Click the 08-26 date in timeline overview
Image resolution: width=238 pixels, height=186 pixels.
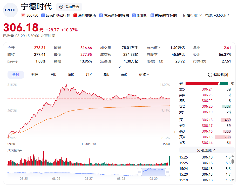tap(56, 179)
